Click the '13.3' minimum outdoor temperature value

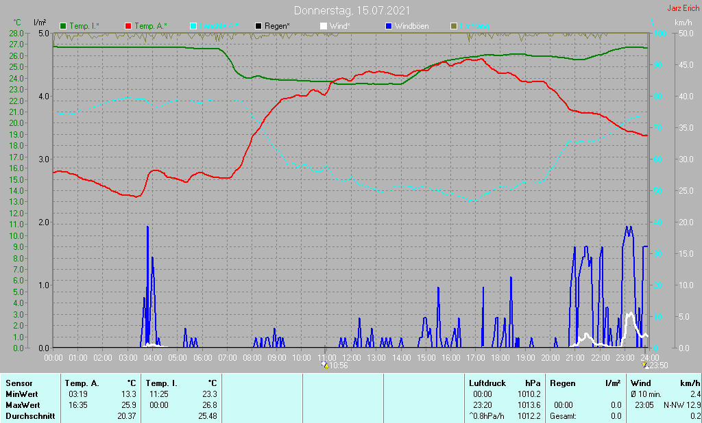coord(128,394)
